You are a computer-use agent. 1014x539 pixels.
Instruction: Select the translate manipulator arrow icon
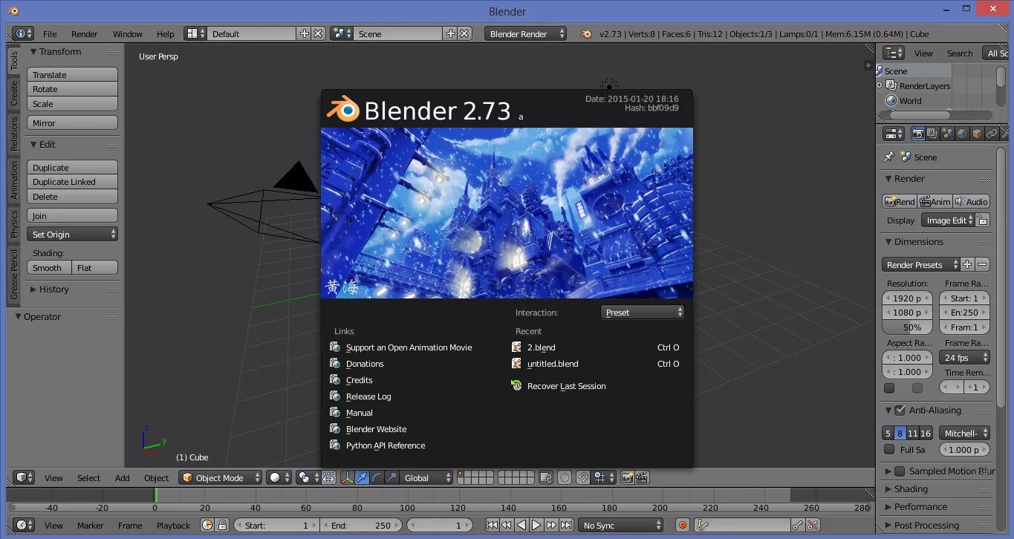tap(362, 477)
